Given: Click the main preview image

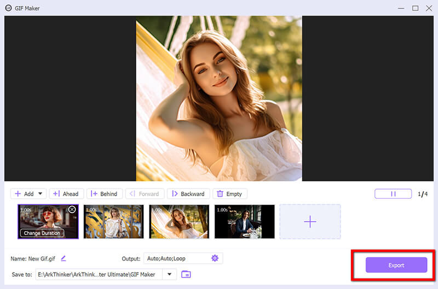Looking at the screenshot, I should [219, 98].
